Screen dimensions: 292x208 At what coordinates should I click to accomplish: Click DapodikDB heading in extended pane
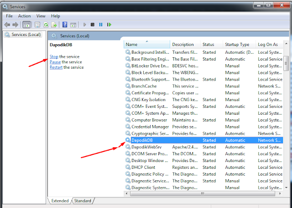click(61, 45)
